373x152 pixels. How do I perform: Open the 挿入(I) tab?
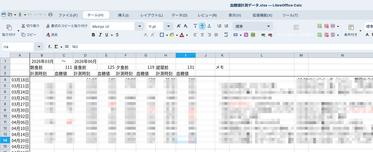[123, 15]
